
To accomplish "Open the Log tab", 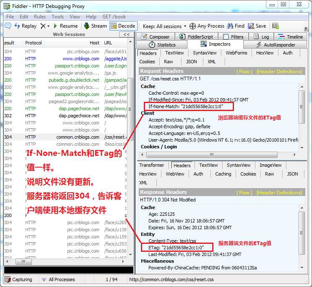I will tap(261, 37).
